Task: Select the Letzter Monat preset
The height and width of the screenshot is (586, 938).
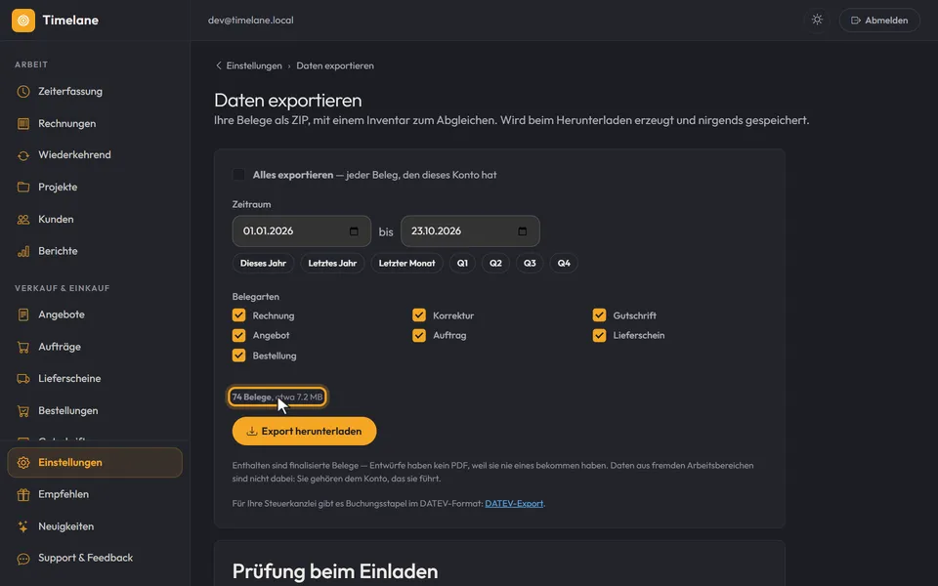Action: coord(406,263)
